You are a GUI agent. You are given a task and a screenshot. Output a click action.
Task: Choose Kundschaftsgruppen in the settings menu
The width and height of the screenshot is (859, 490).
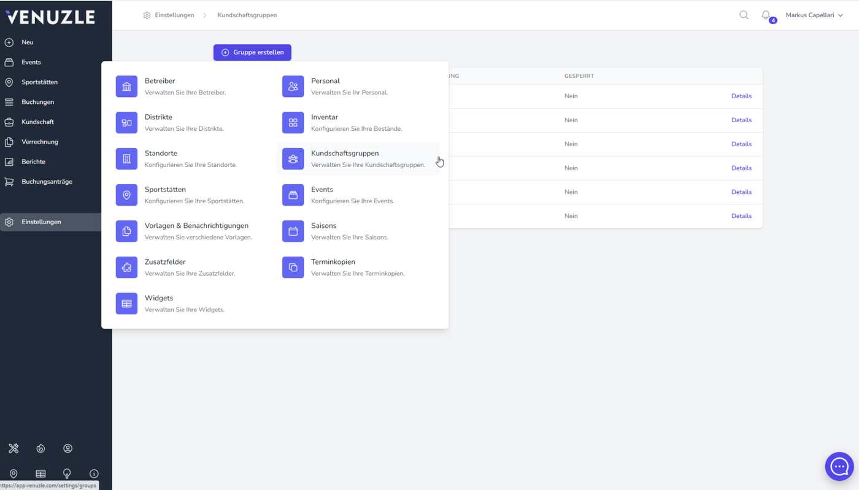(358, 159)
